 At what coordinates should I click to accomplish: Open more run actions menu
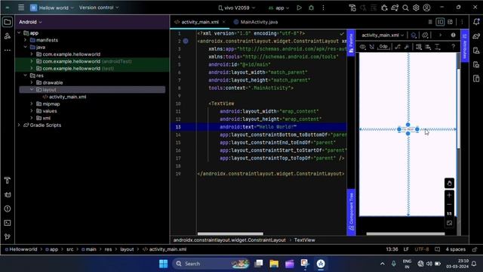point(323,8)
